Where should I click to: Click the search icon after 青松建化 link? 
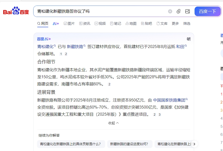tap(55, 46)
